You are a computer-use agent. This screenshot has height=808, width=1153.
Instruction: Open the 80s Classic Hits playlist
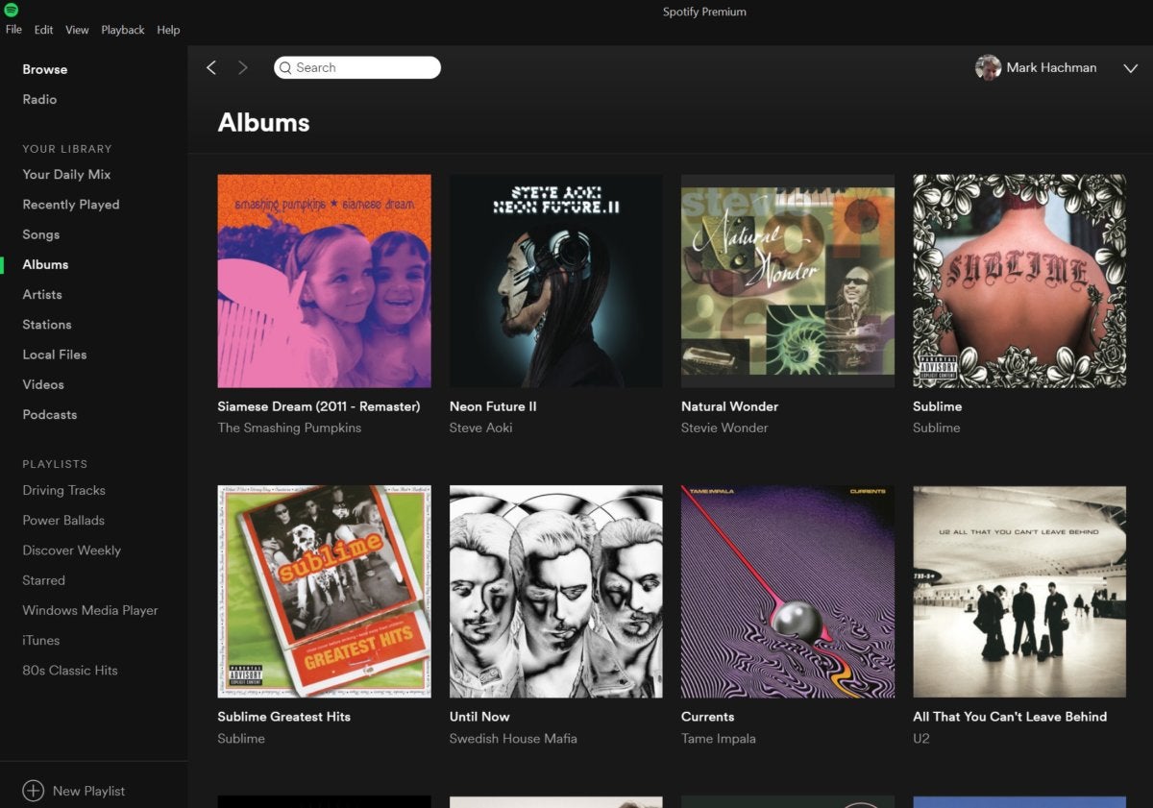(x=70, y=670)
